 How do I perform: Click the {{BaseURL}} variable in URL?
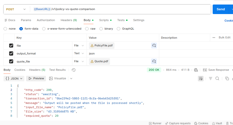(x=42, y=9)
